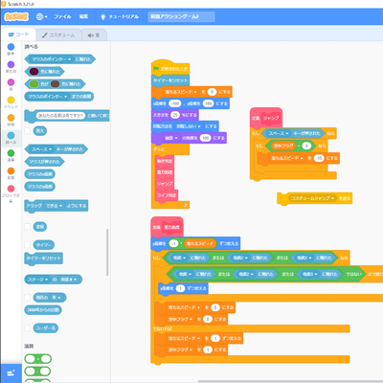Click the マウスが押された block in palette
Screen dimensions: 383x383
click(44, 162)
